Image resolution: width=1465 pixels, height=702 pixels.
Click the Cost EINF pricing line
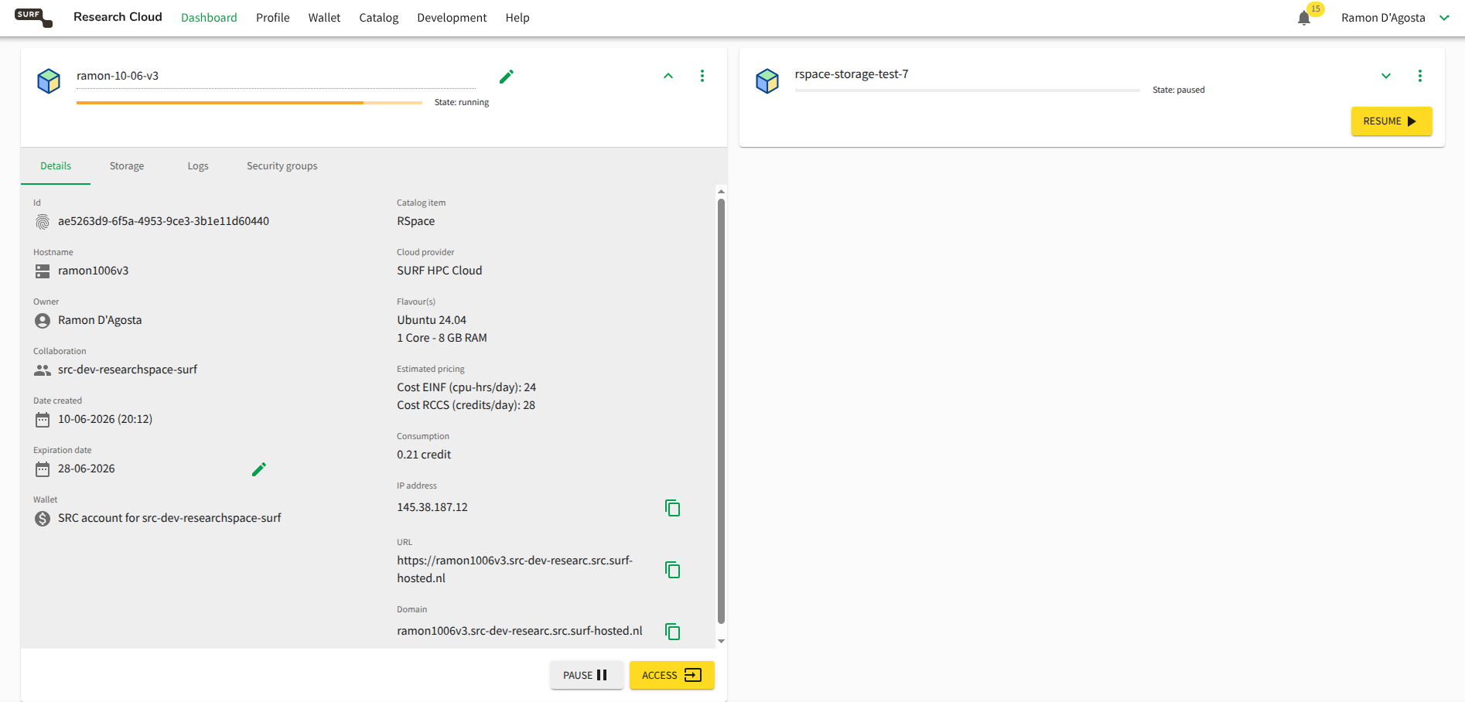[466, 387]
